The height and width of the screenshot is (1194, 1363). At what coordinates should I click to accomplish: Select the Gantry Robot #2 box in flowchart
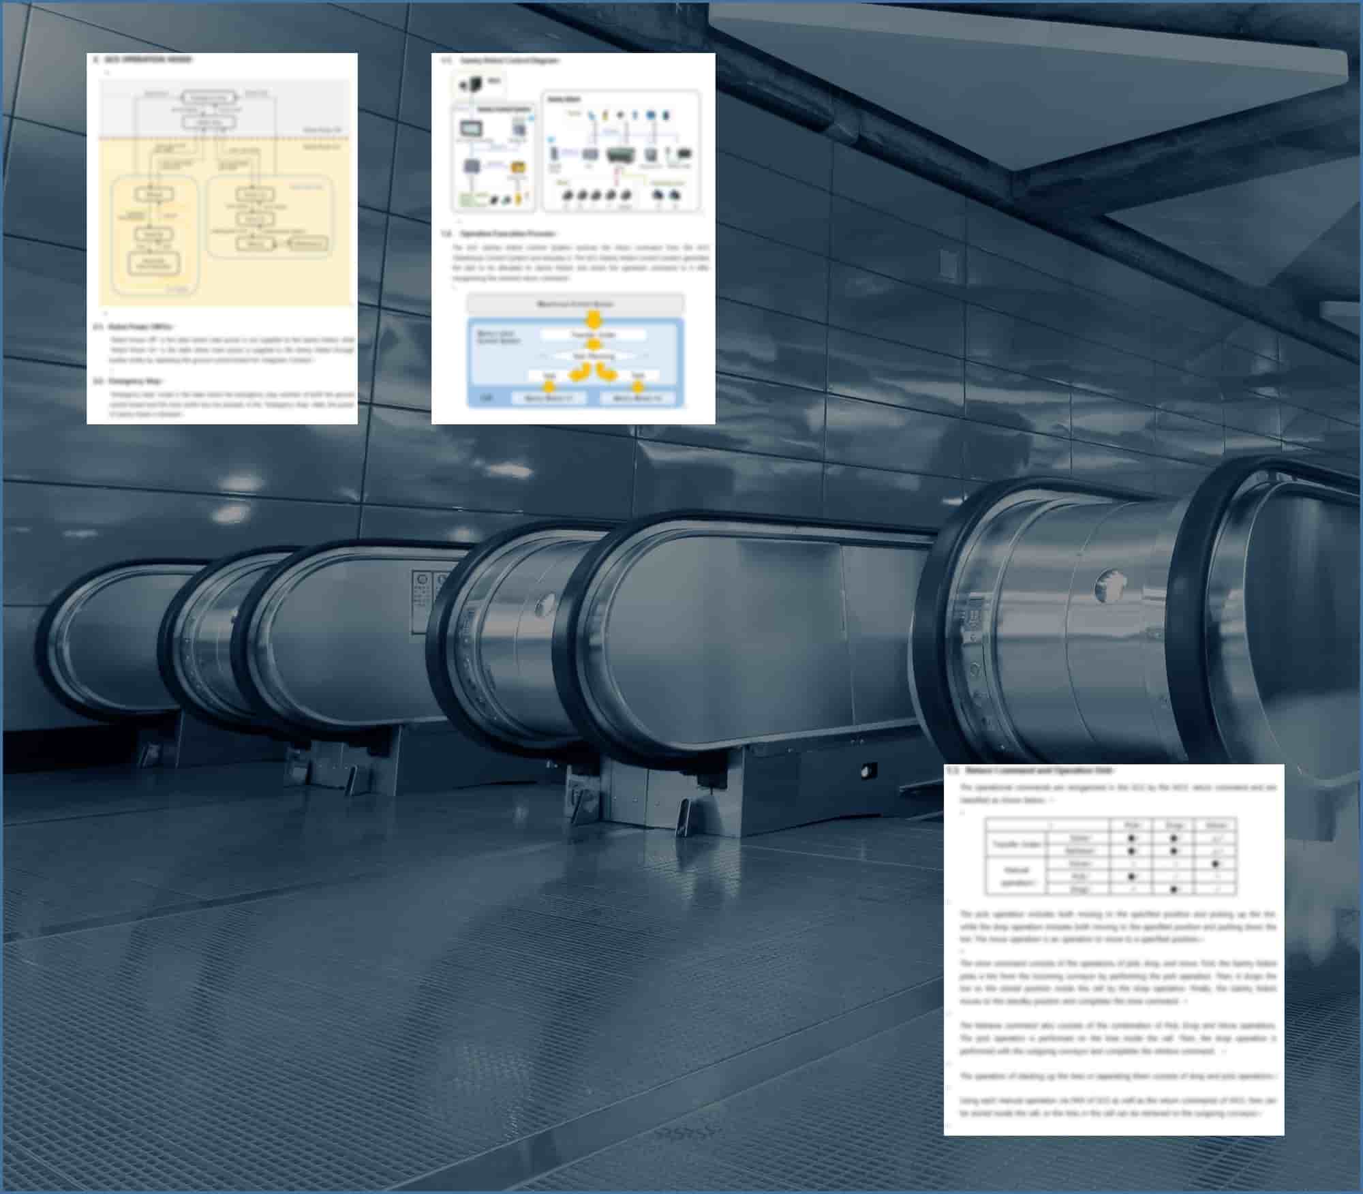(637, 398)
